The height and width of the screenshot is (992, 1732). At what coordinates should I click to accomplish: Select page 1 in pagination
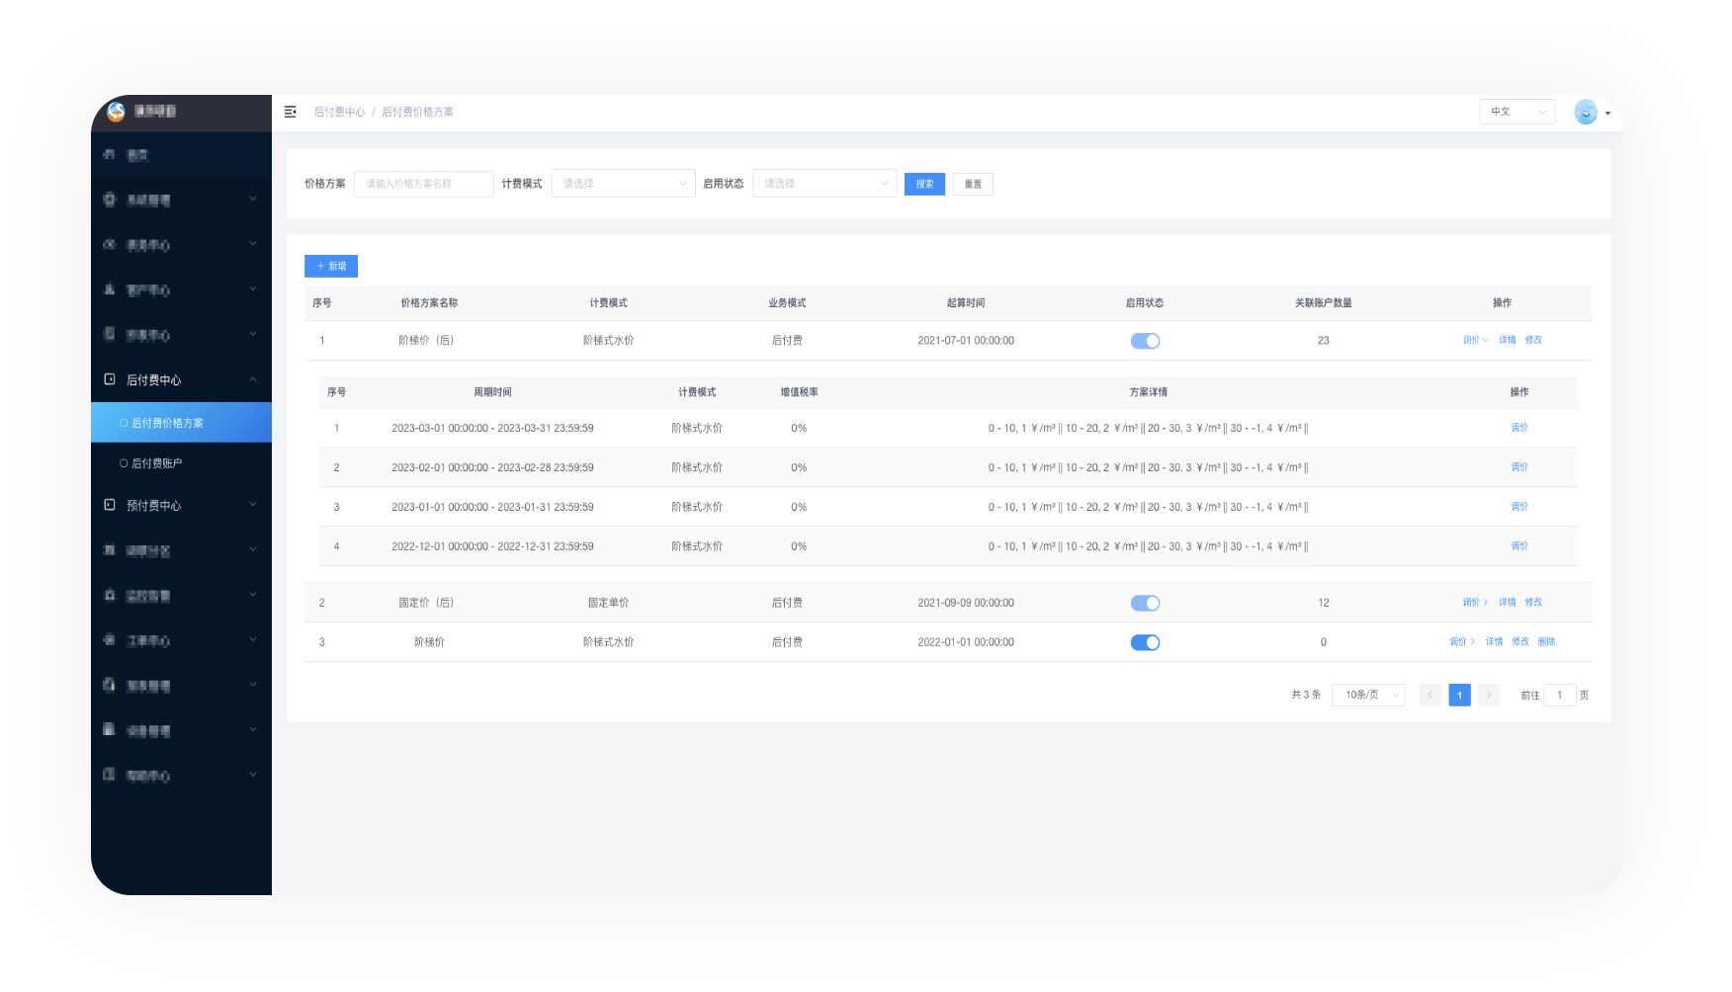[1459, 695]
